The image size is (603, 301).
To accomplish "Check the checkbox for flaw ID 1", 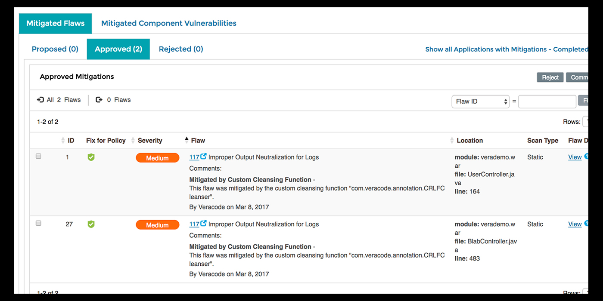I will click(38, 156).
